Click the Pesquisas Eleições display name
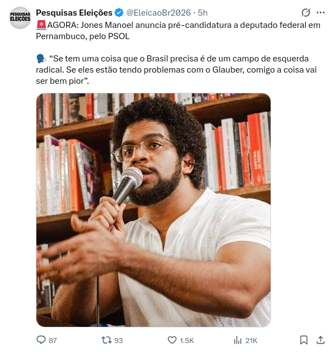 74,13
